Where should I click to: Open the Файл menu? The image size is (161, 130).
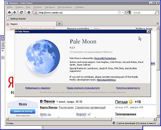(10, 7)
